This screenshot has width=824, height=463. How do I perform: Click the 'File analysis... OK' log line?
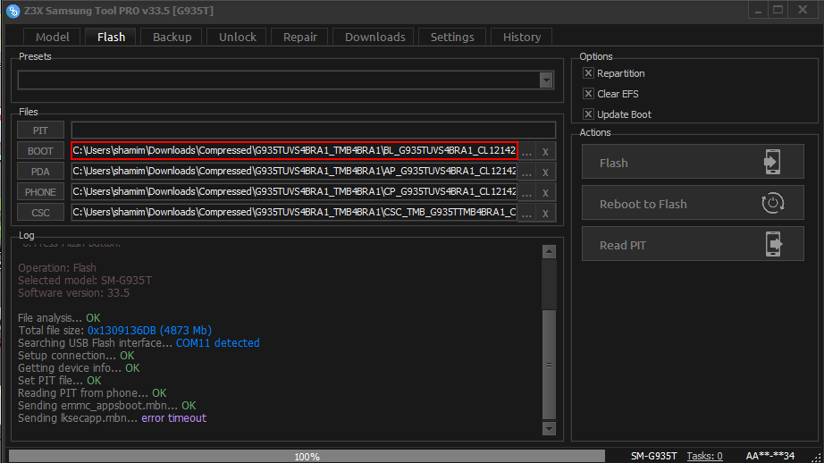click(x=59, y=318)
